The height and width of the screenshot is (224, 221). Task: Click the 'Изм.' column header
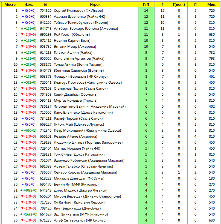click(x=29, y=4)
